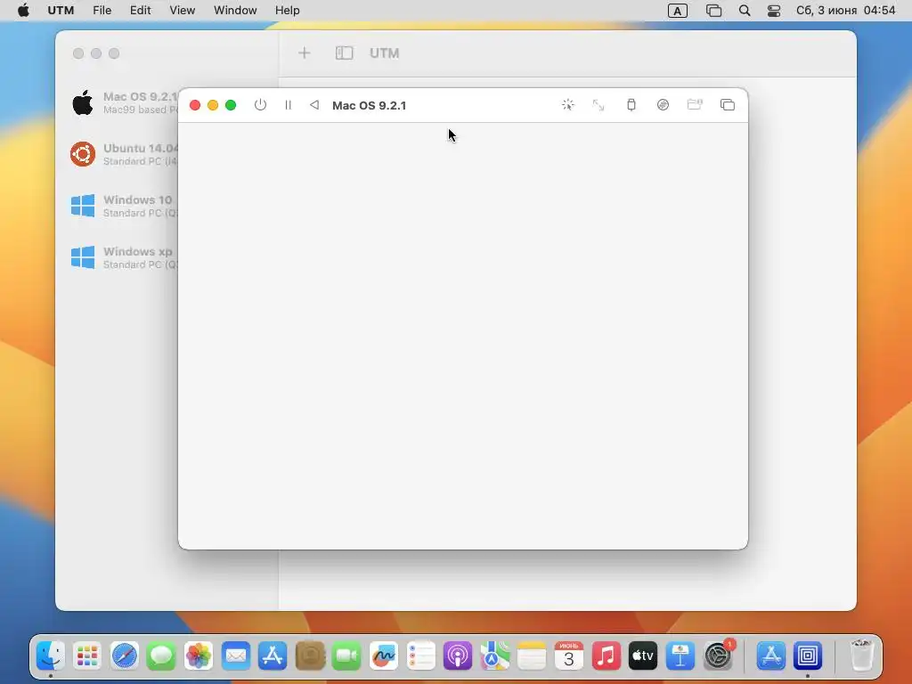Pause the Mac OS 9.2.1 virtual machine
The width and height of the screenshot is (912, 684).
(288, 105)
